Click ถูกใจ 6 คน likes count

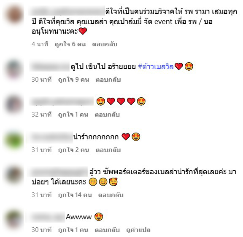[x=70, y=44]
